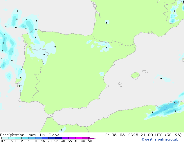Click the forecast offset '(00+96)'
184x142 pixels.
173,135
